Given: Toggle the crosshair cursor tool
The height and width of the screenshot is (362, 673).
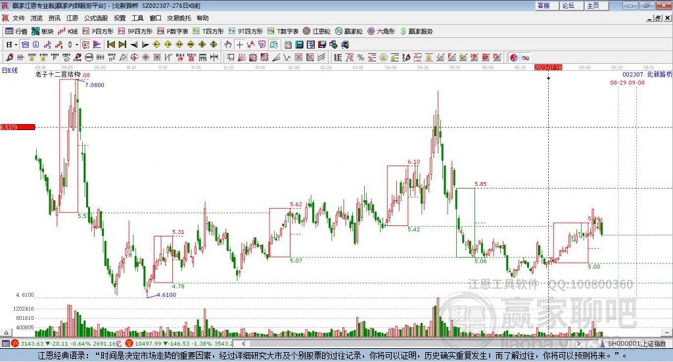Looking at the screenshot, I should (x=239, y=45).
